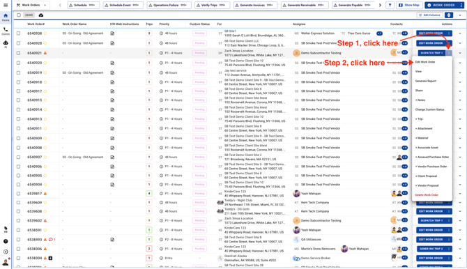Open the AI assistant sidebar icon
Viewport: 467px width, 269px height.
tap(6, 44)
